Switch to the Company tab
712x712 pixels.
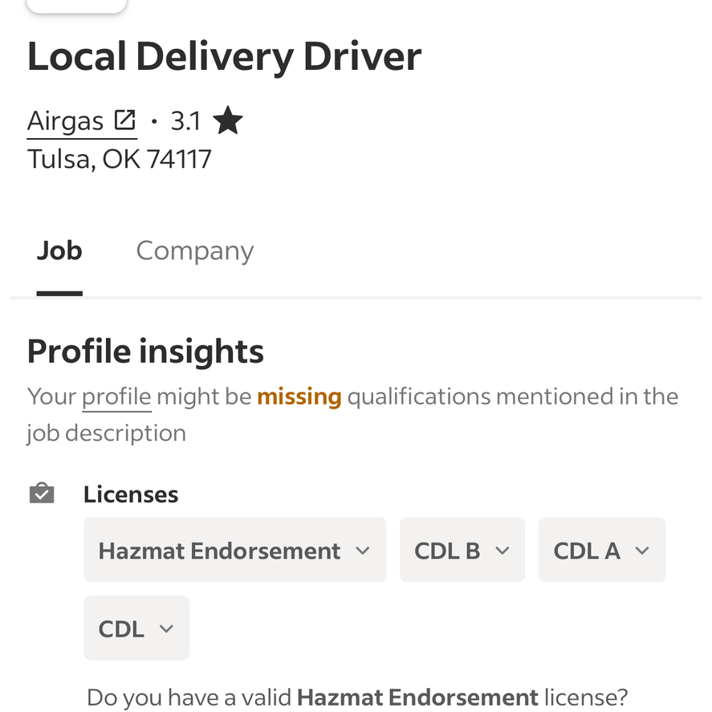pyautogui.click(x=195, y=250)
